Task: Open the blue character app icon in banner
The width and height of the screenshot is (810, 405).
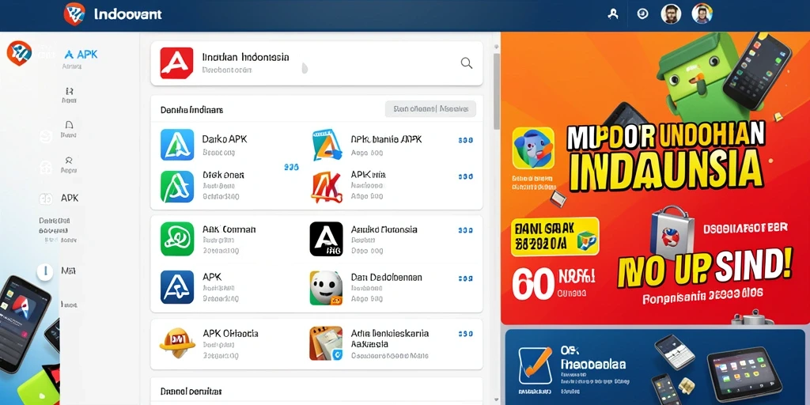Action: [x=533, y=148]
